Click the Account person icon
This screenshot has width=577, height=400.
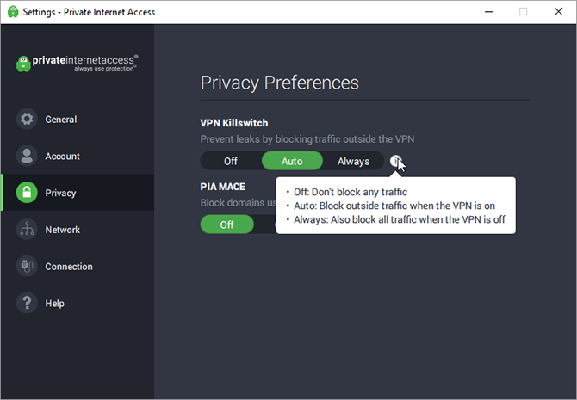tap(27, 156)
